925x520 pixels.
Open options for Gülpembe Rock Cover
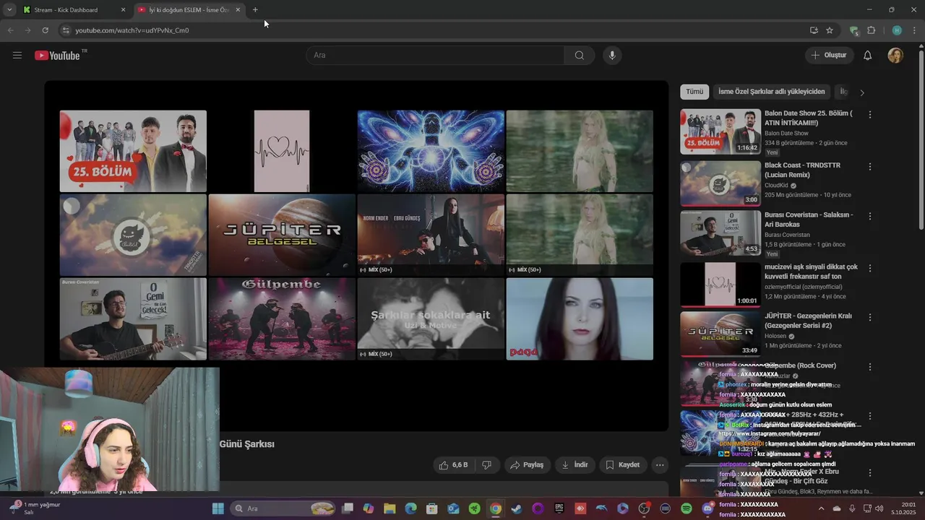(870, 367)
